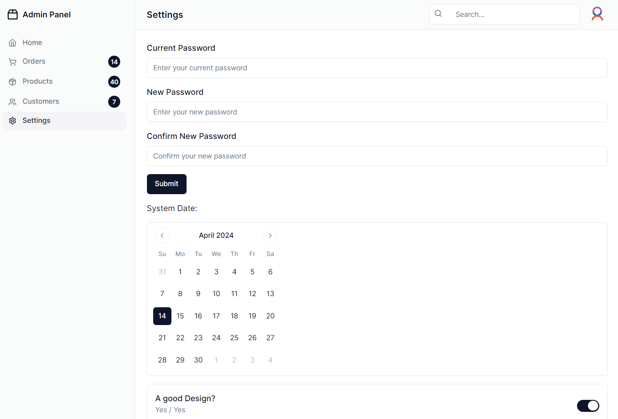Viewport: 618px width, 419px height.
Task: Click the Orders badge showing 14
Action: pos(114,62)
